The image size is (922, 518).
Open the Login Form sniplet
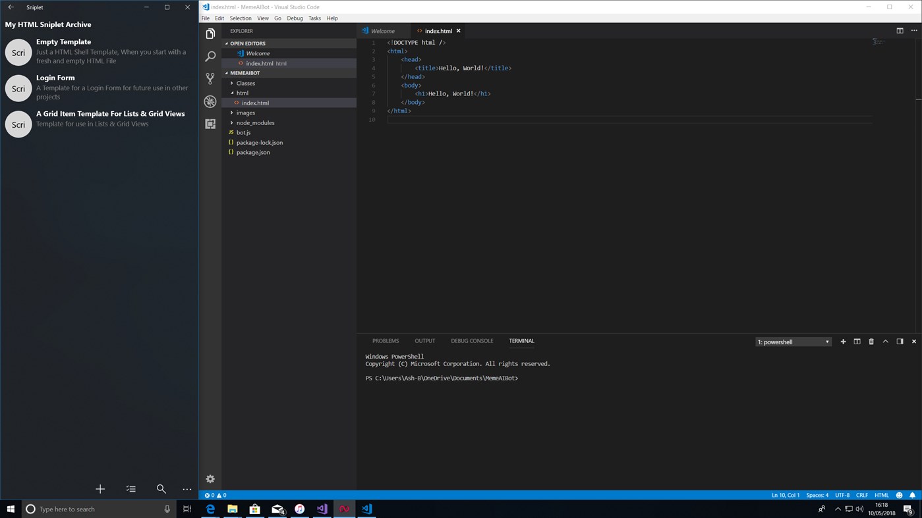pos(99,88)
